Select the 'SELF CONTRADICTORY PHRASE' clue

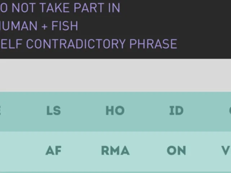[88, 44]
